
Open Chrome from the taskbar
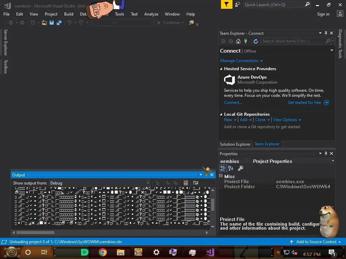coord(103,252)
